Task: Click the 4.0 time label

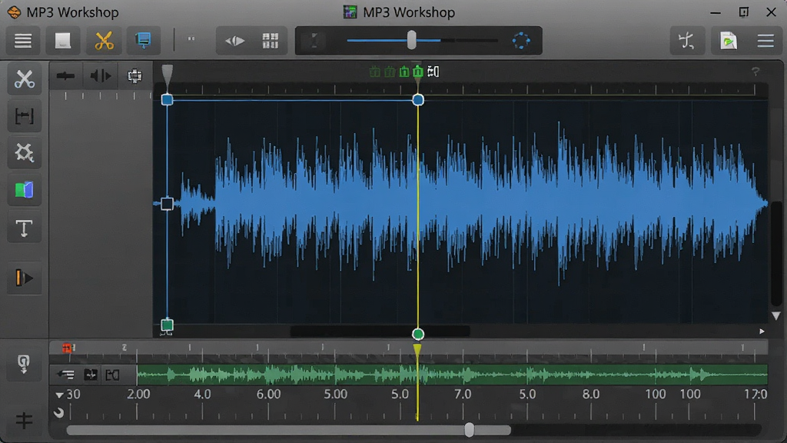Action: 202,395
